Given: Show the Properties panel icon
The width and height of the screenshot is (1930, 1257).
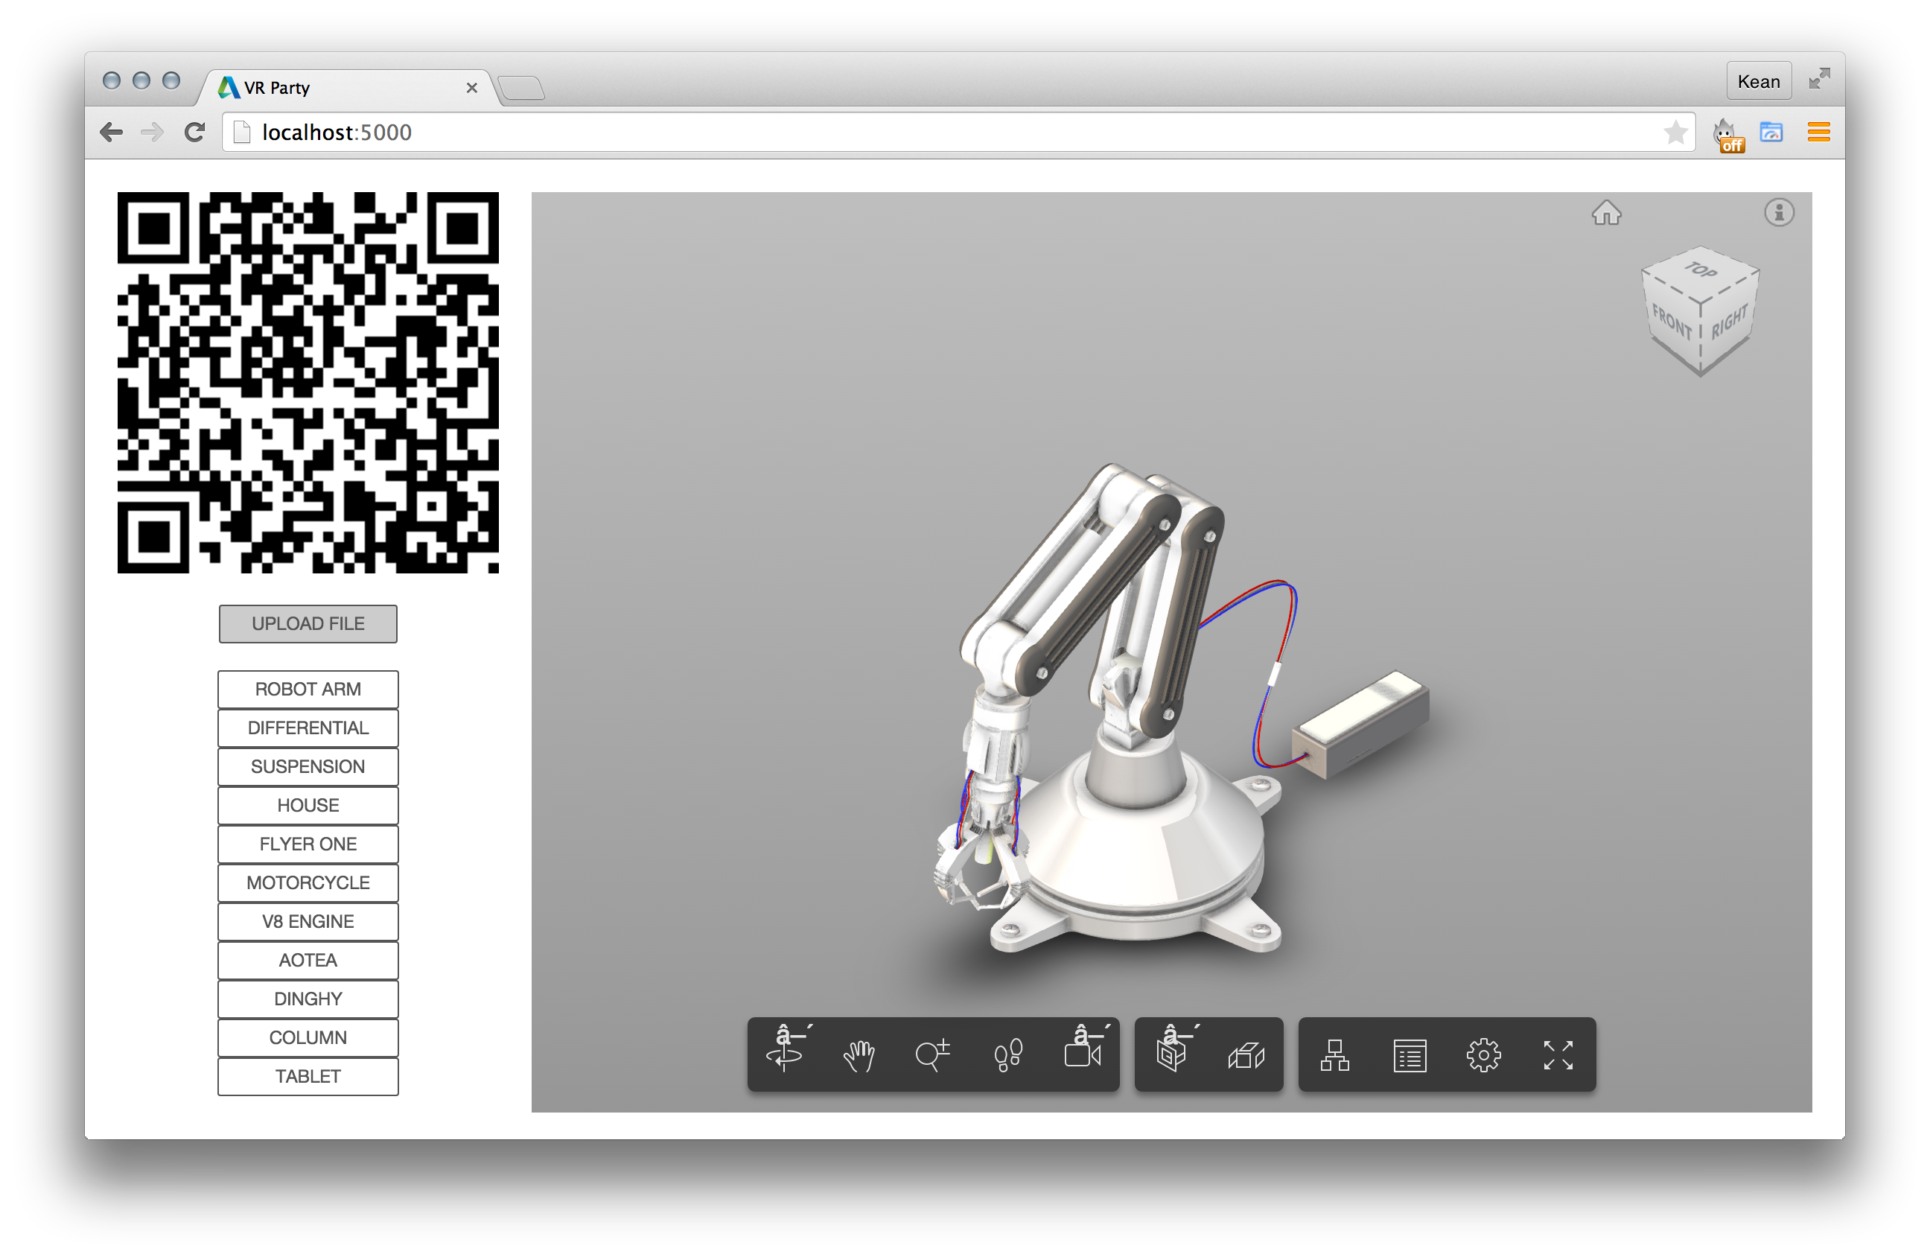Looking at the screenshot, I should pos(1410,1056).
